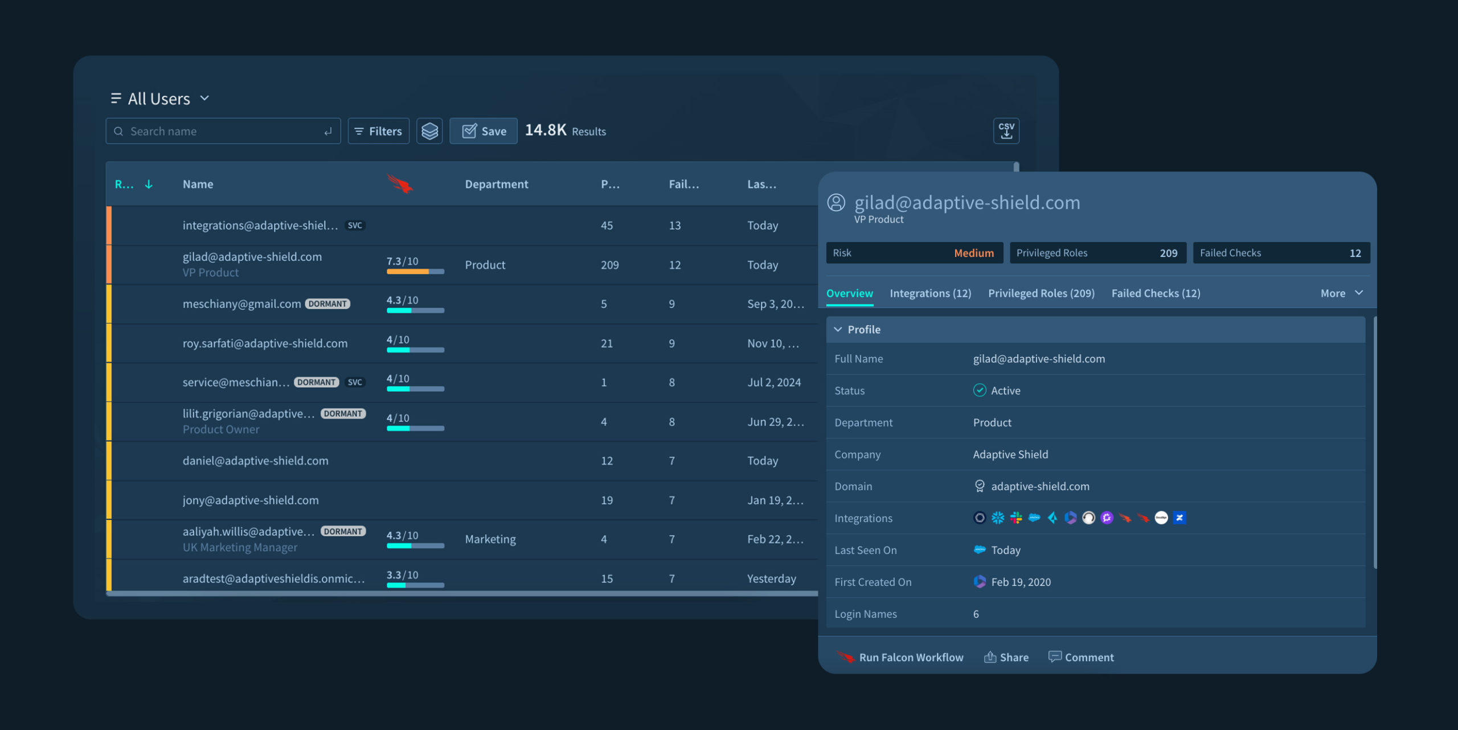Click the detail panel's vertical scrollbar
The image size is (1458, 730).
point(1375,442)
